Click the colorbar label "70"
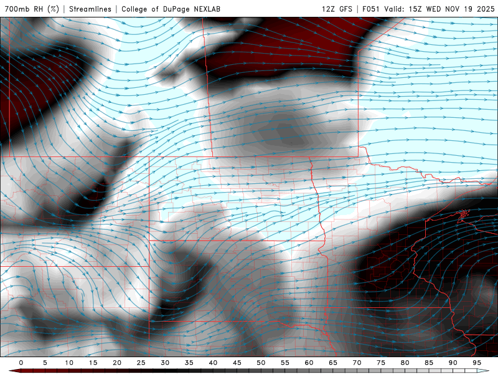Viewport: 498px width, 374px height. tap(357, 363)
